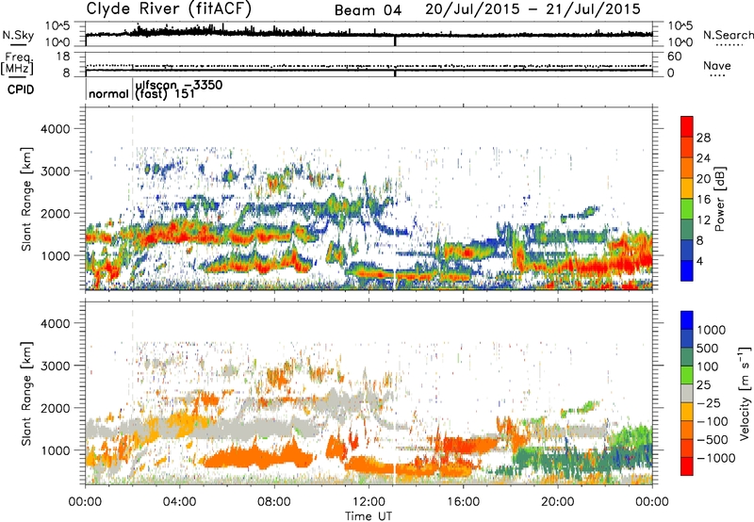Click the '20:00' time tick label
Screen dimensions: 754x522
coord(558,502)
